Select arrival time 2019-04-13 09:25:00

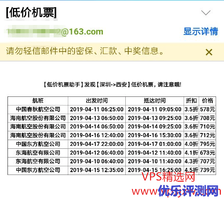coord(155,118)
